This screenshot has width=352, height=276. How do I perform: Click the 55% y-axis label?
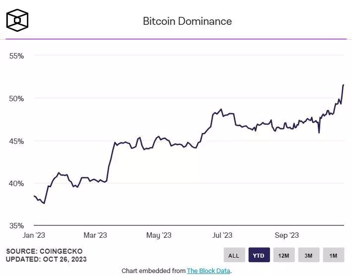[16, 56]
